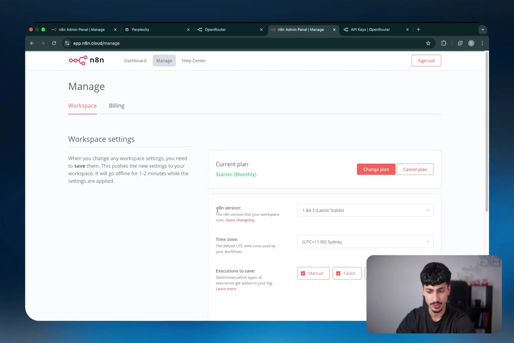Click the Sign out button
This screenshot has height=343, width=514.
tap(426, 61)
